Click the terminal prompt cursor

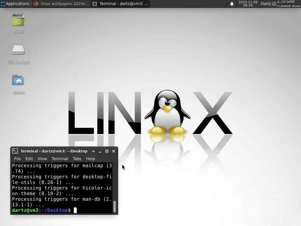pyautogui.click(x=75, y=210)
